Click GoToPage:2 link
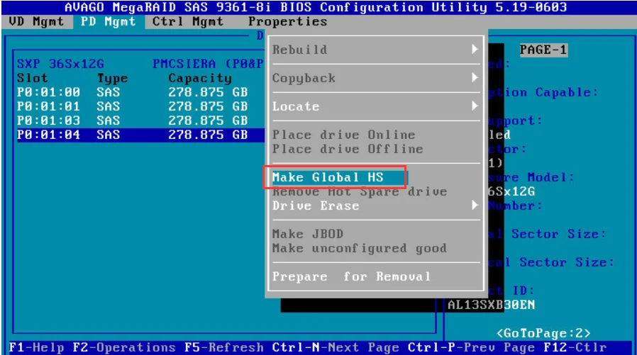This screenshot has height=355, width=637. coord(543,333)
